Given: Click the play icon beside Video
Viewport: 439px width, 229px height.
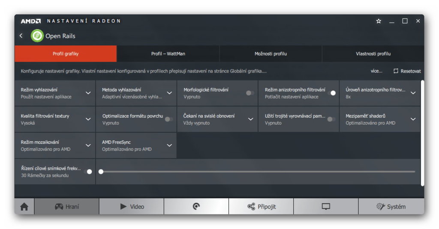Looking at the screenshot, I should [123, 207].
